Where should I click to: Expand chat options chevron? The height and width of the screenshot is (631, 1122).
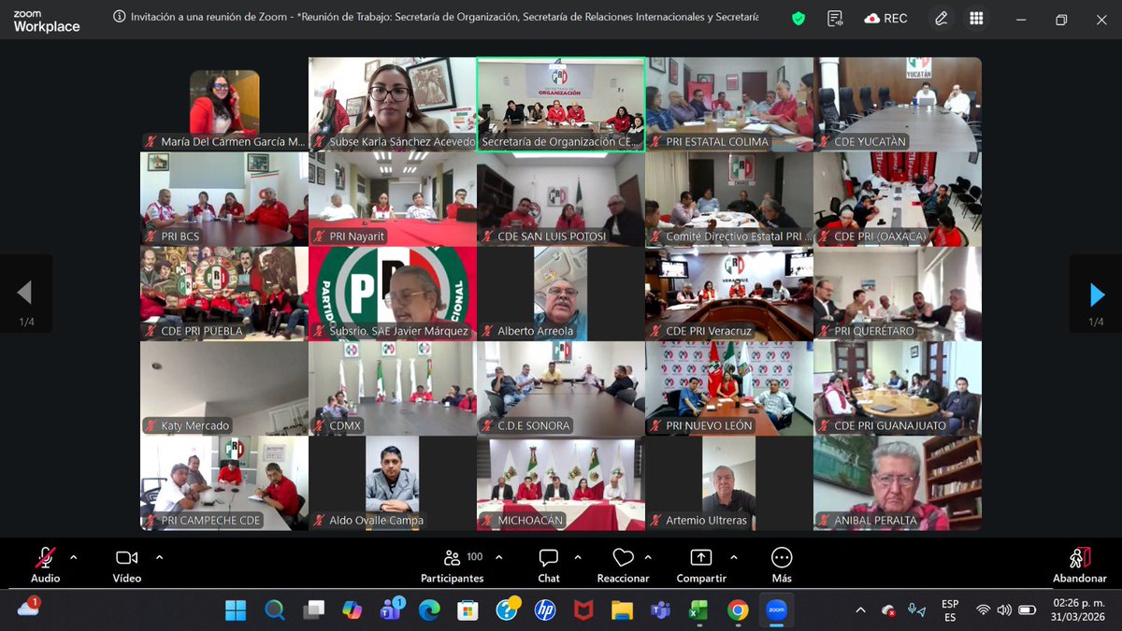point(578,557)
